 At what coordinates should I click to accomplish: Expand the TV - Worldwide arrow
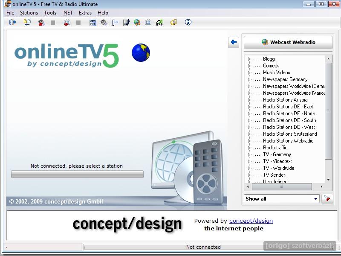coord(249,168)
